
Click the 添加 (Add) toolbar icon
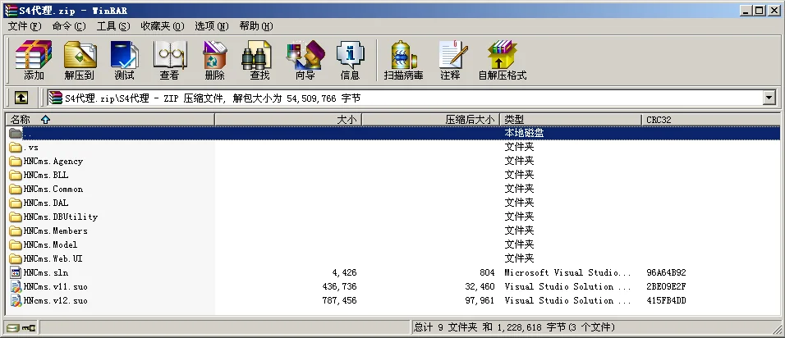[34, 60]
